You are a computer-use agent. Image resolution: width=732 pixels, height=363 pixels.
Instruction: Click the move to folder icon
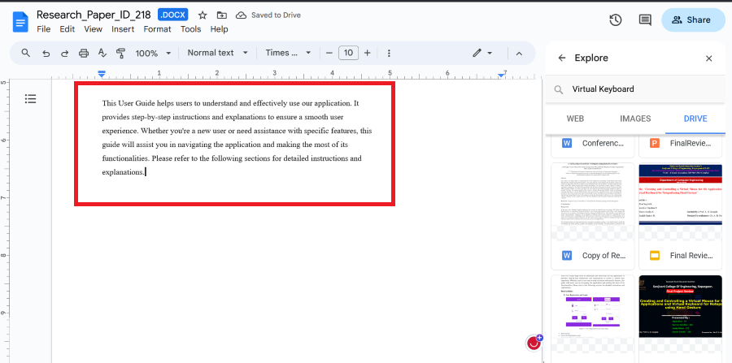coord(222,15)
